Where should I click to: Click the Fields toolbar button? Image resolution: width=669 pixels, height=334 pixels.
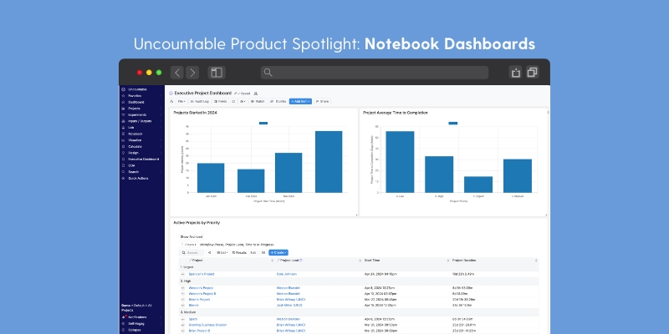[x=221, y=101]
